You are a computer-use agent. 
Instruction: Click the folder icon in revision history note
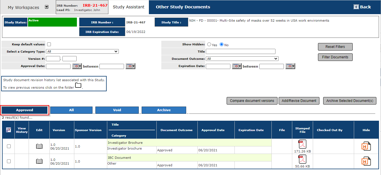click(78, 85)
